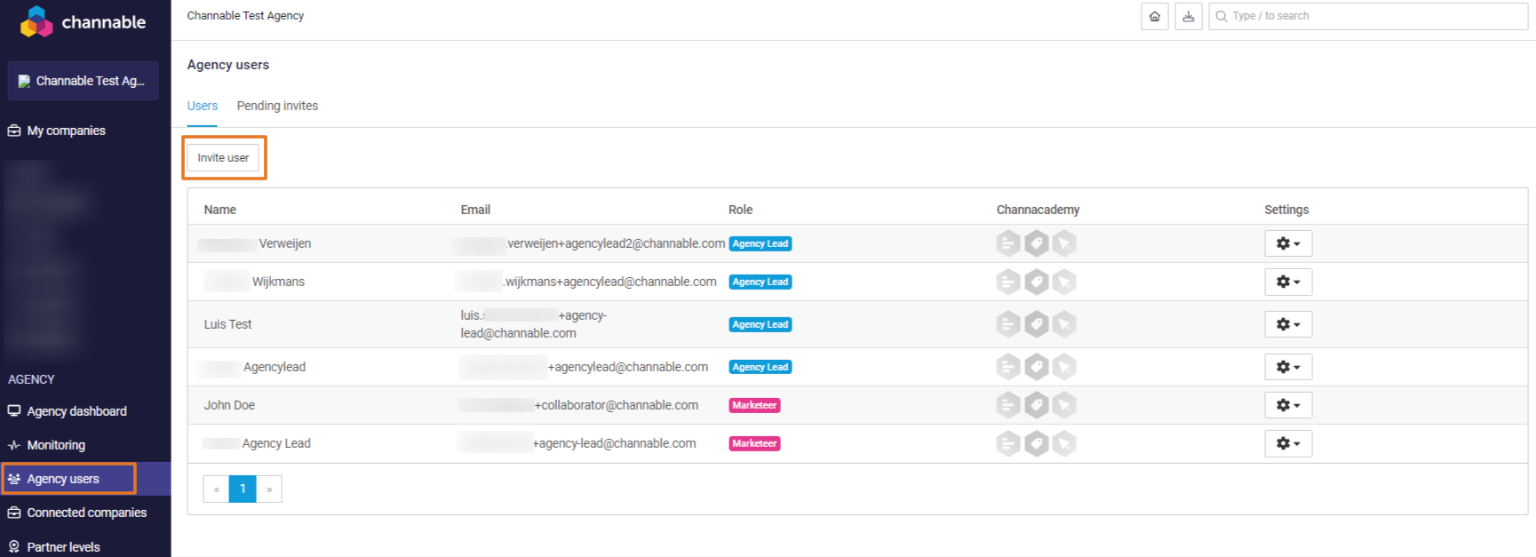Click first Channacademy badge in Verweijen row
This screenshot has height=557, width=1536.
click(x=1008, y=243)
